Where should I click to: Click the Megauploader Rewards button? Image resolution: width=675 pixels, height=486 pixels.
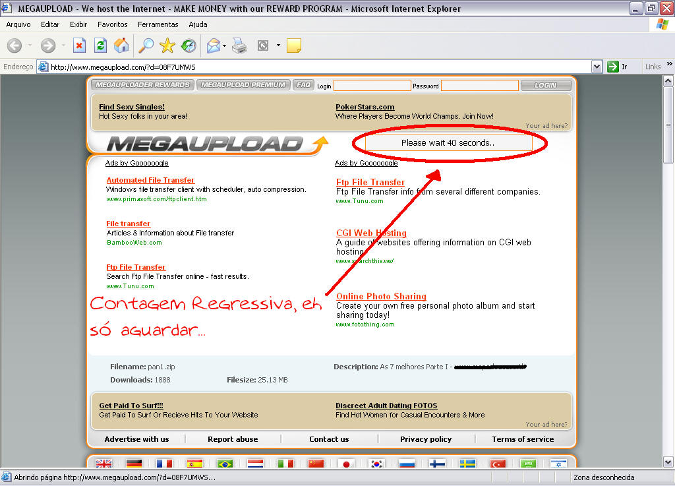(142, 85)
